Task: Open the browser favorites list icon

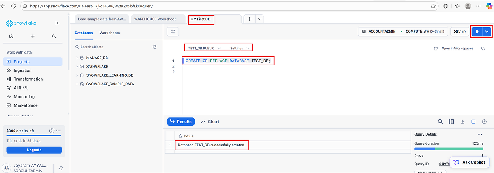Action: coord(458,6)
